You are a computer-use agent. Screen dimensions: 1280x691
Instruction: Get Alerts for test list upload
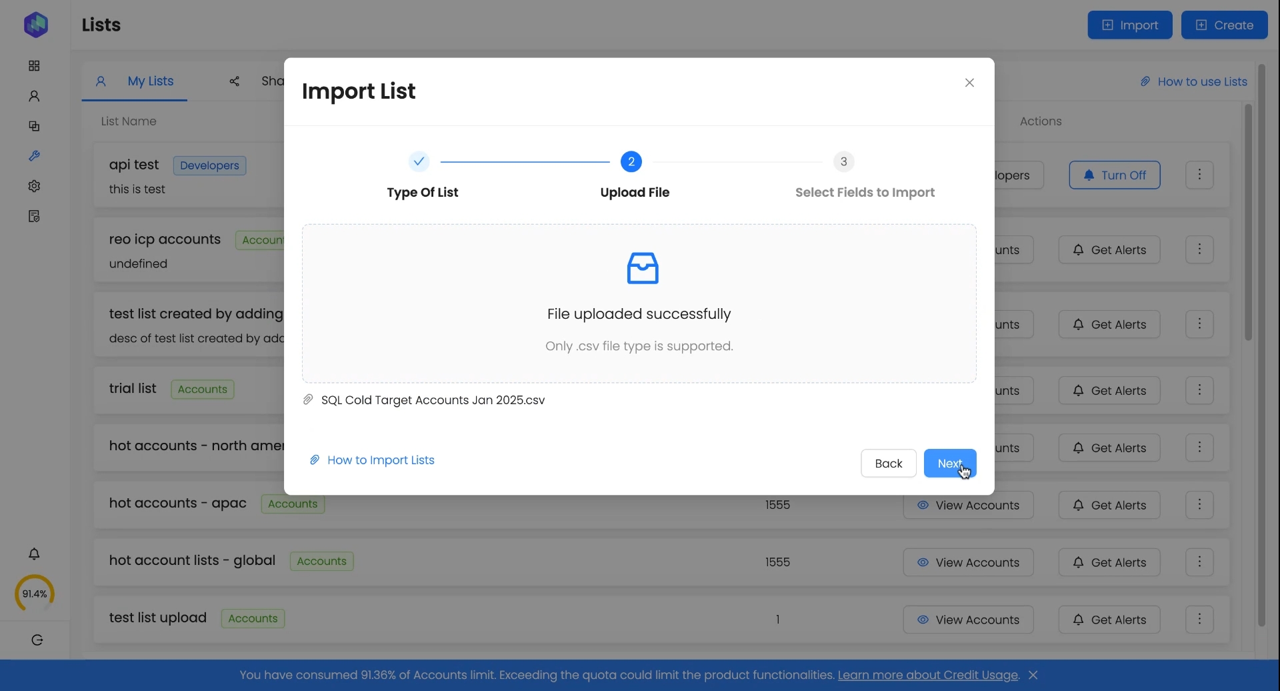(x=1109, y=620)
